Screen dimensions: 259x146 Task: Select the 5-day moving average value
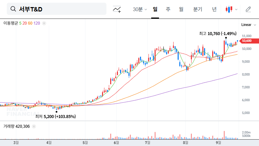coord(20,23)
